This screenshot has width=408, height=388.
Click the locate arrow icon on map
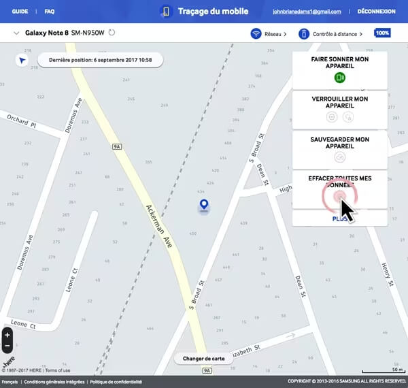pyautogui.click(x=22, y=61)
